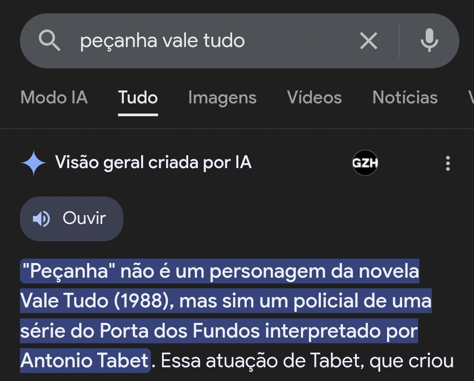Tap the cut-off tab right of Notícias
Viewport: 474px width, 381px height.
(x=470, y=98)
